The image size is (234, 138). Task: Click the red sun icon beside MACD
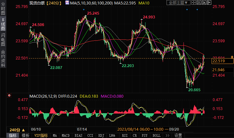[9, 96]
